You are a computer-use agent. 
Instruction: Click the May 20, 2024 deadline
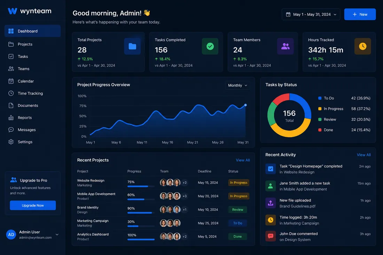pos(208,196)
